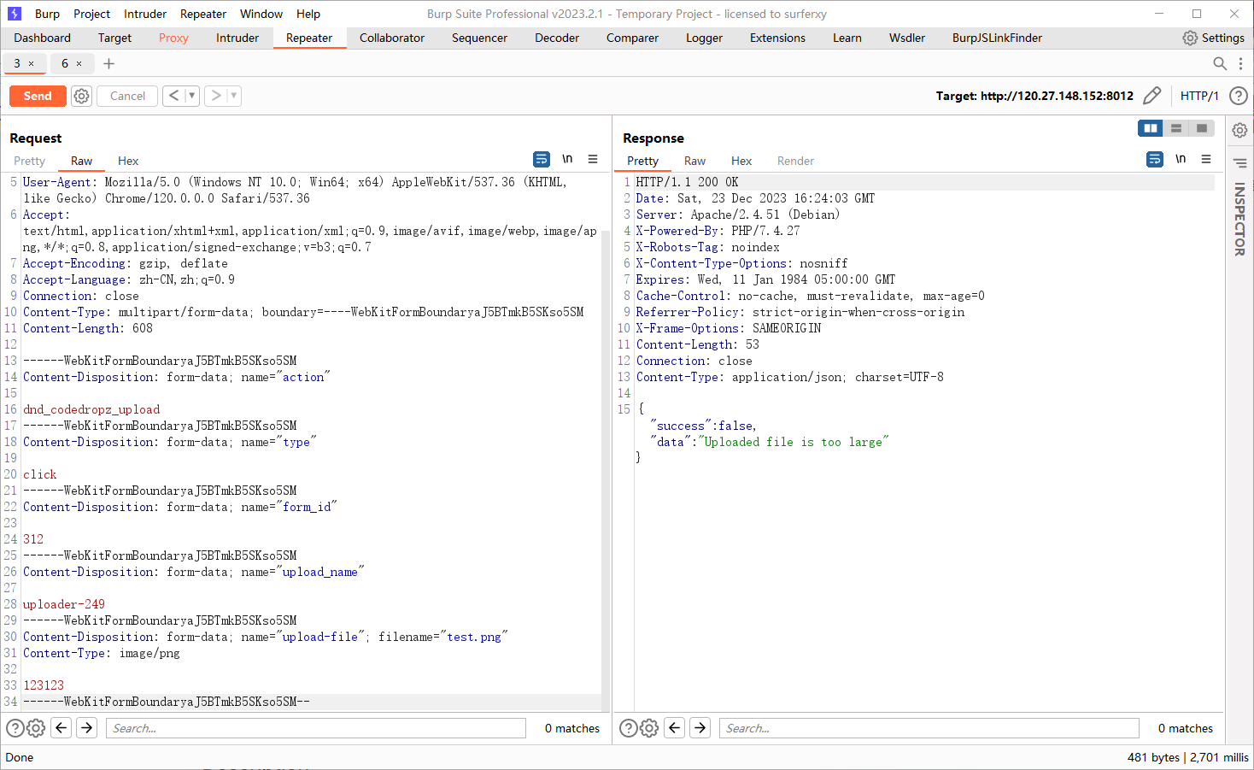Viewport: 1254px width, 770px height.
Task: Open request search help icon
Action: (15, 728)
